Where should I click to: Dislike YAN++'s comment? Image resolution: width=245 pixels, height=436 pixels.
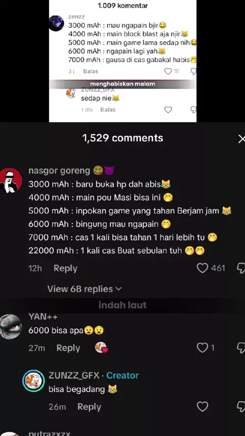[241, 348]
